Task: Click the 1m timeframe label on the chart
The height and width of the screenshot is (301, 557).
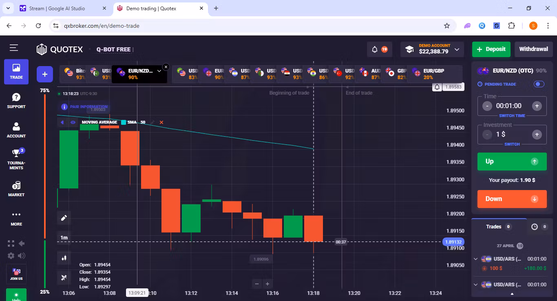Action: 64,237
